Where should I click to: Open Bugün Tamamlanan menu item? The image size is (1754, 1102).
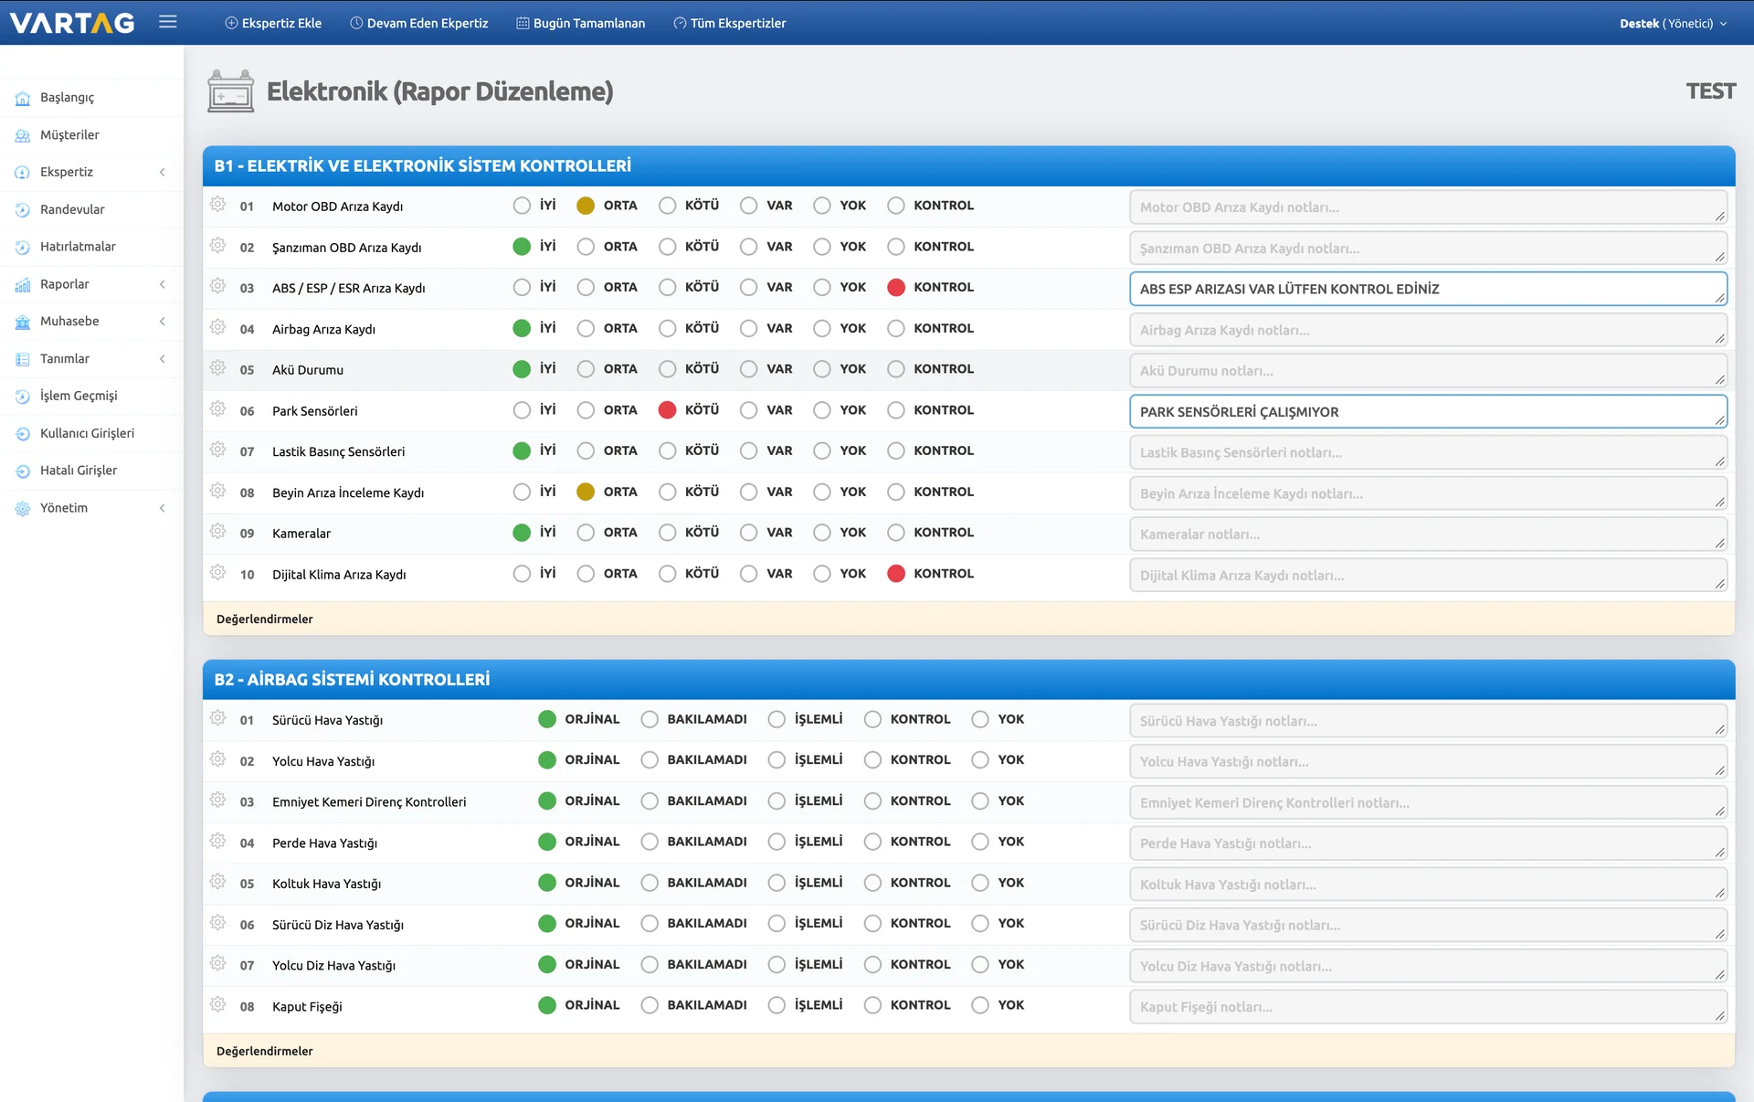click(x=581, y=24)
